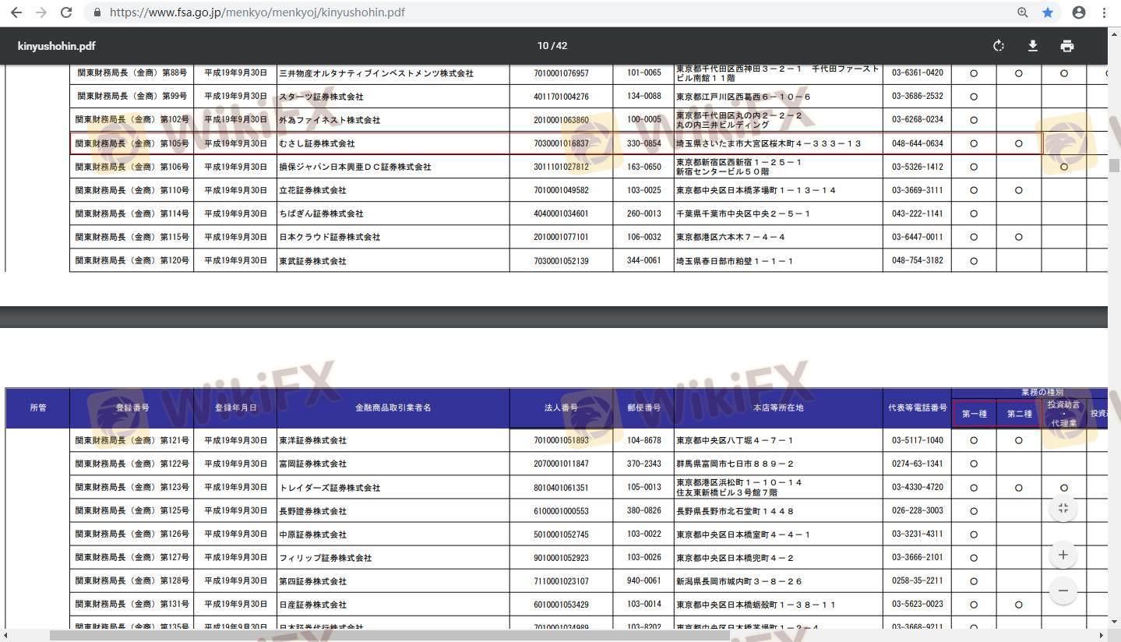
Task: Click the 第二種 column header
Action: [x=1019, y=414]
